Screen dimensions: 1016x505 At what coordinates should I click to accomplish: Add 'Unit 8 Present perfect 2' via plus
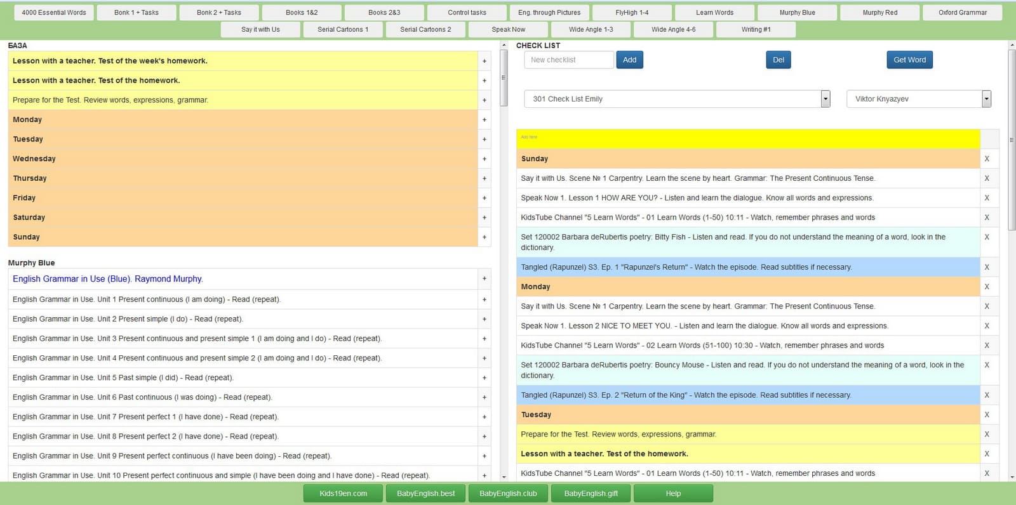click(x=484, y=436)
